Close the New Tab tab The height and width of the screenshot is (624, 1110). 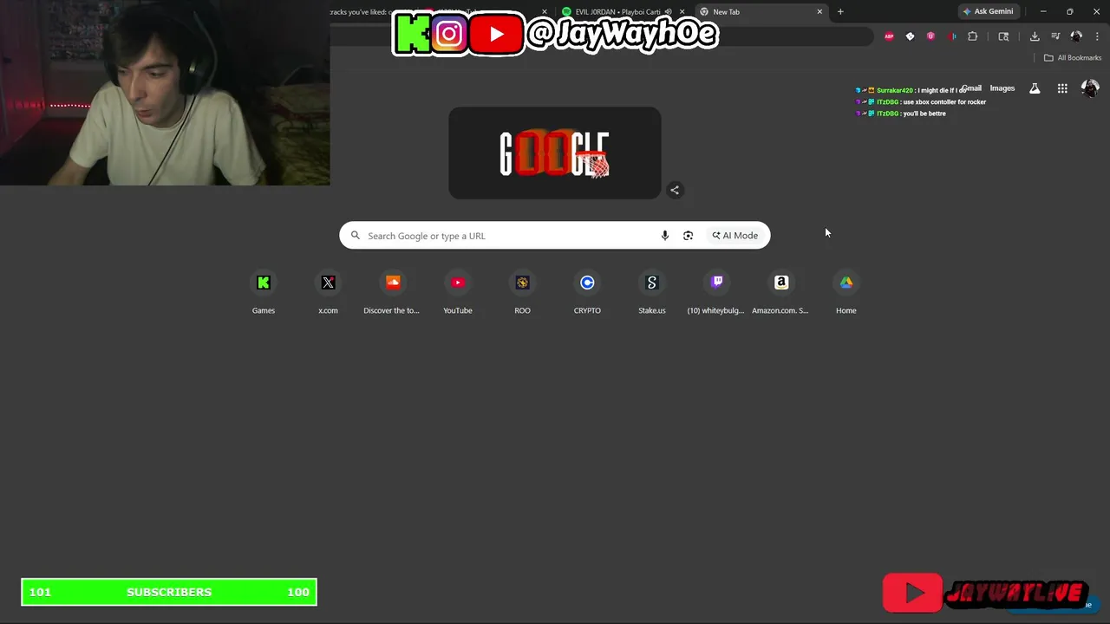pos(819,12)
